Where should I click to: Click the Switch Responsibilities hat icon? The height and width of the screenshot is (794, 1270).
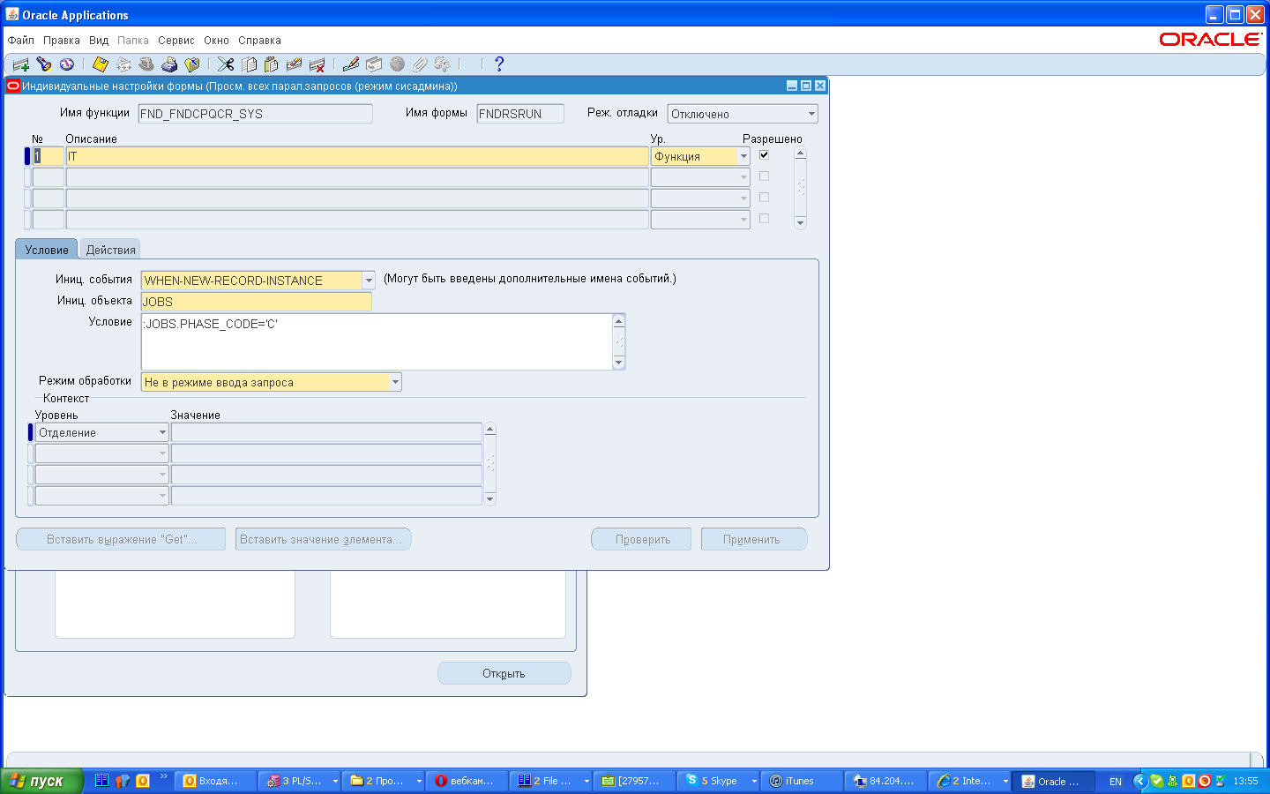pos(146,64)
